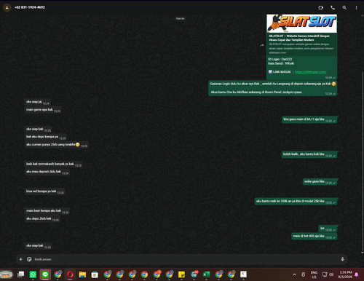Click the scroll-down arrow at chat's right edge
Image resolution: width=364 pixels, height=281 pixels.
coord(363,253)
